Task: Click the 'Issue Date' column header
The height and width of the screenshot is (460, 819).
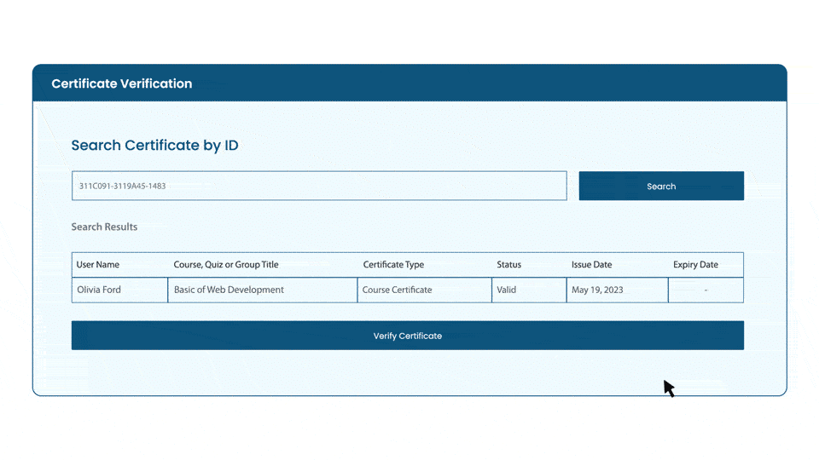Action: click(x=591, y=264)
